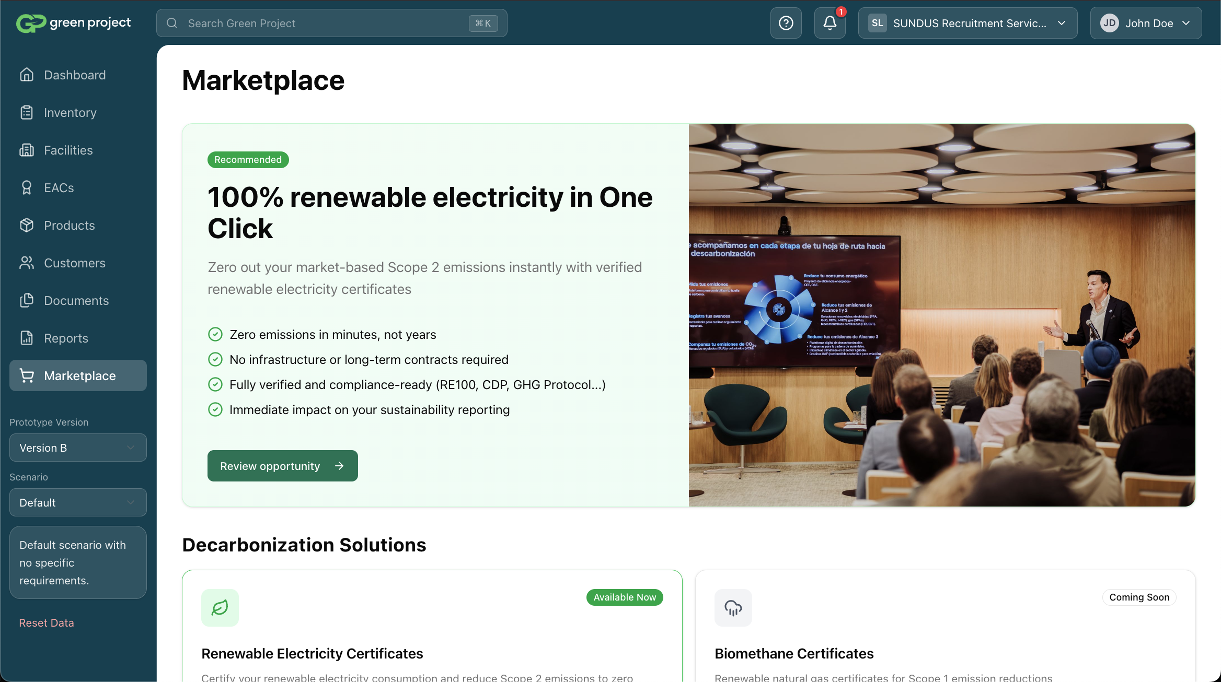Click the SL organization avatar
The width and height of the screenshot is (1221, 682).
point(878,23)
